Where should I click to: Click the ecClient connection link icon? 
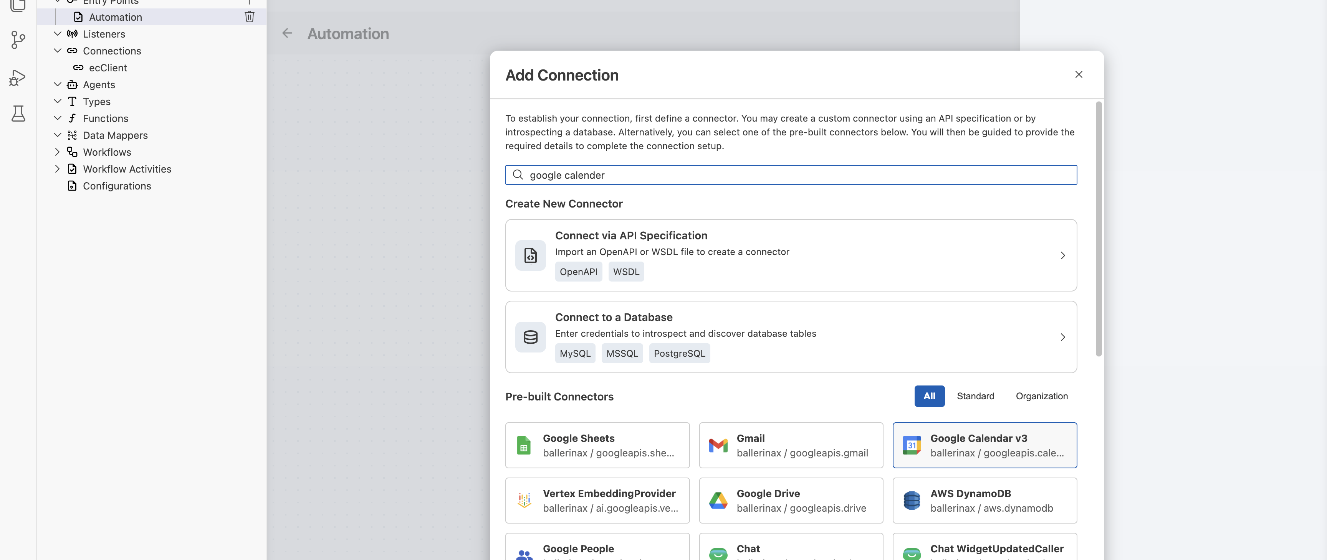click(x=78, y=68)
